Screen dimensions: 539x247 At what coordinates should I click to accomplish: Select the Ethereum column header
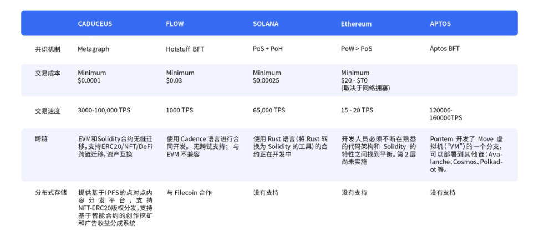356,24
